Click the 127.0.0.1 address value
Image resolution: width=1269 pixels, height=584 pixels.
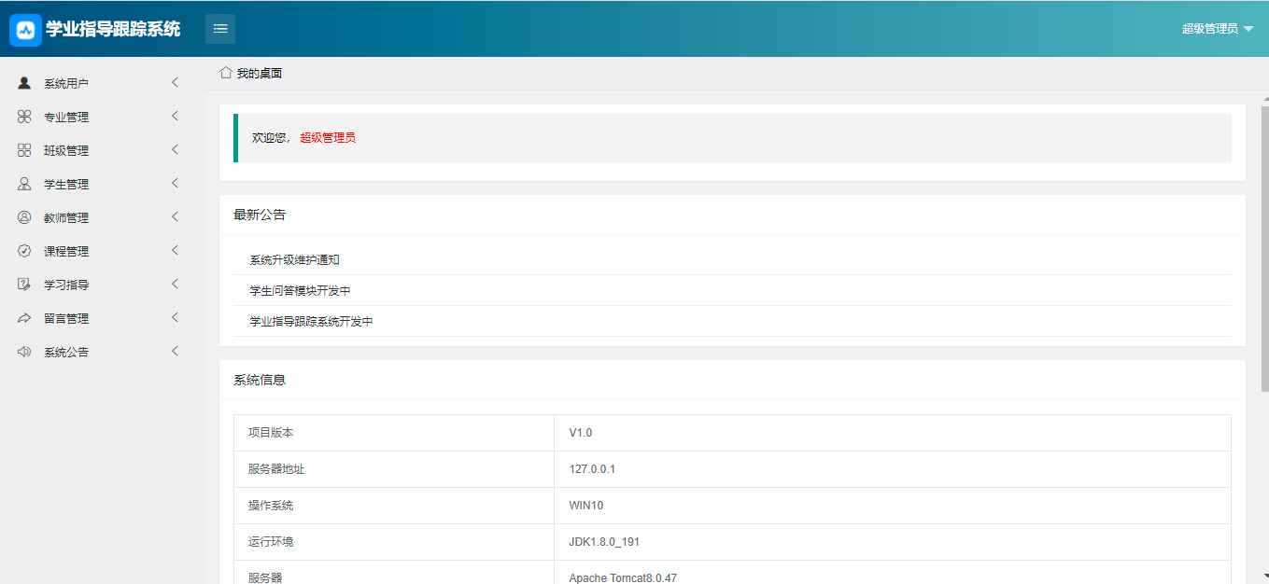click(592, 469)
